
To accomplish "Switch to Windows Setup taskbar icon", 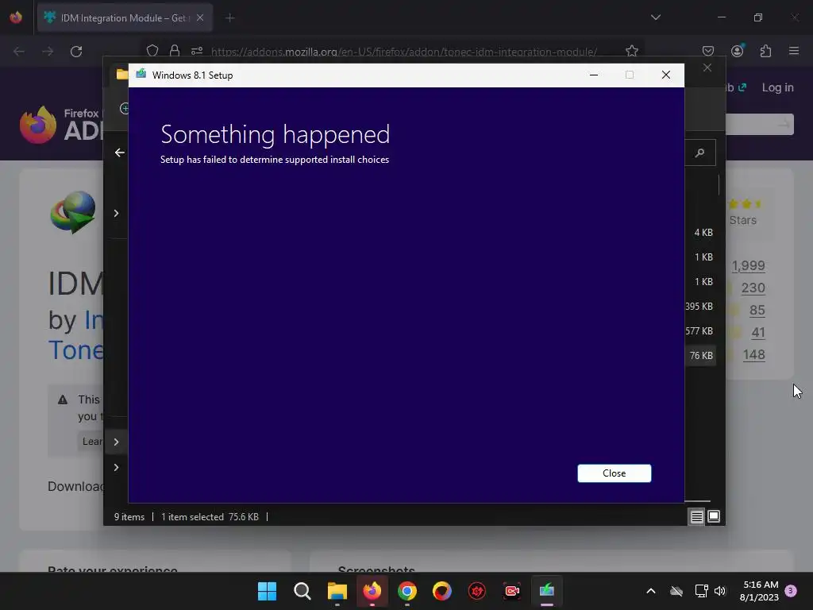I will point(546,591).
